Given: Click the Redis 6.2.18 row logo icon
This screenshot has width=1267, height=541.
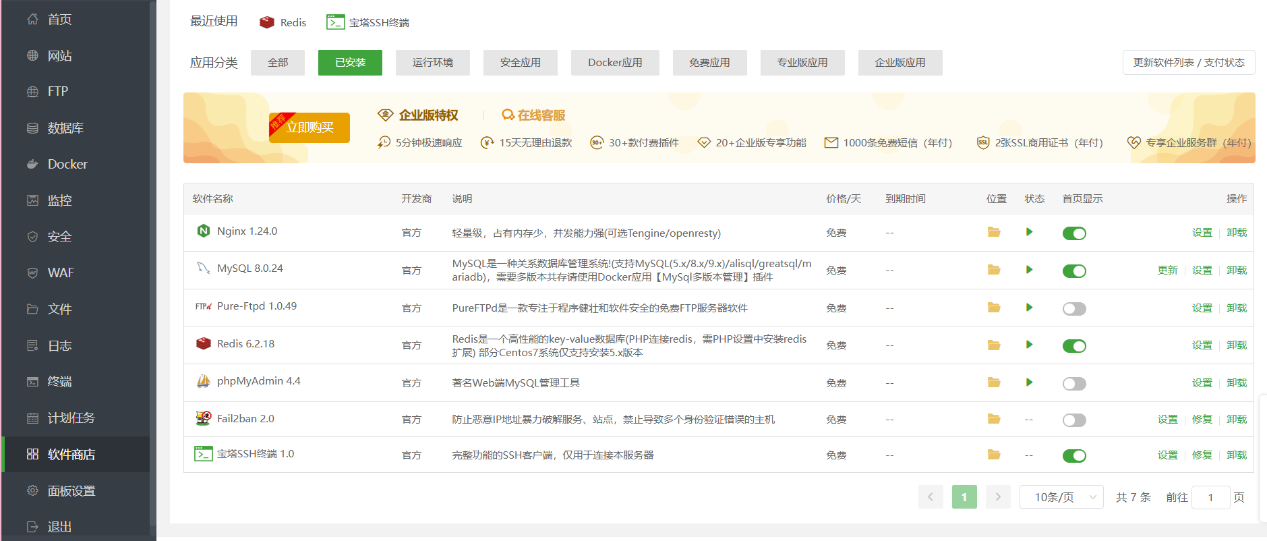Looking at the screenshot, I should click(x=203, y=343).
